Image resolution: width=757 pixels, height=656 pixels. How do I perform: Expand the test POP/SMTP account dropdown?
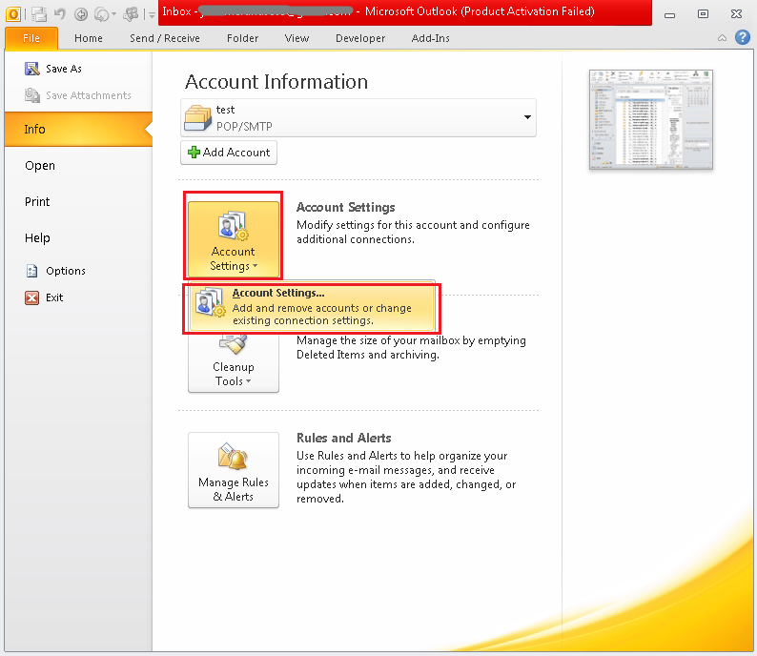(527, 117)
